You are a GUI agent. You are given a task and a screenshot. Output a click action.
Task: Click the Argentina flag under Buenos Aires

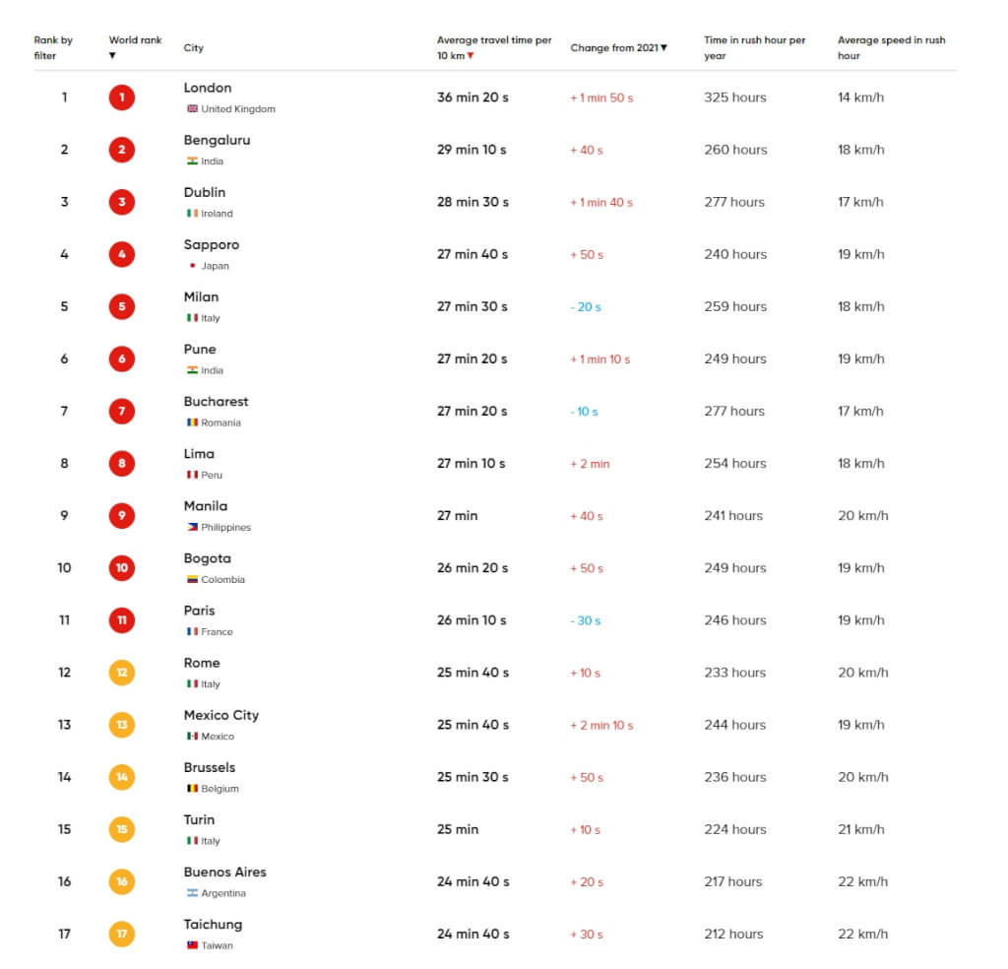pyautogui.click(x=193, y=893)
